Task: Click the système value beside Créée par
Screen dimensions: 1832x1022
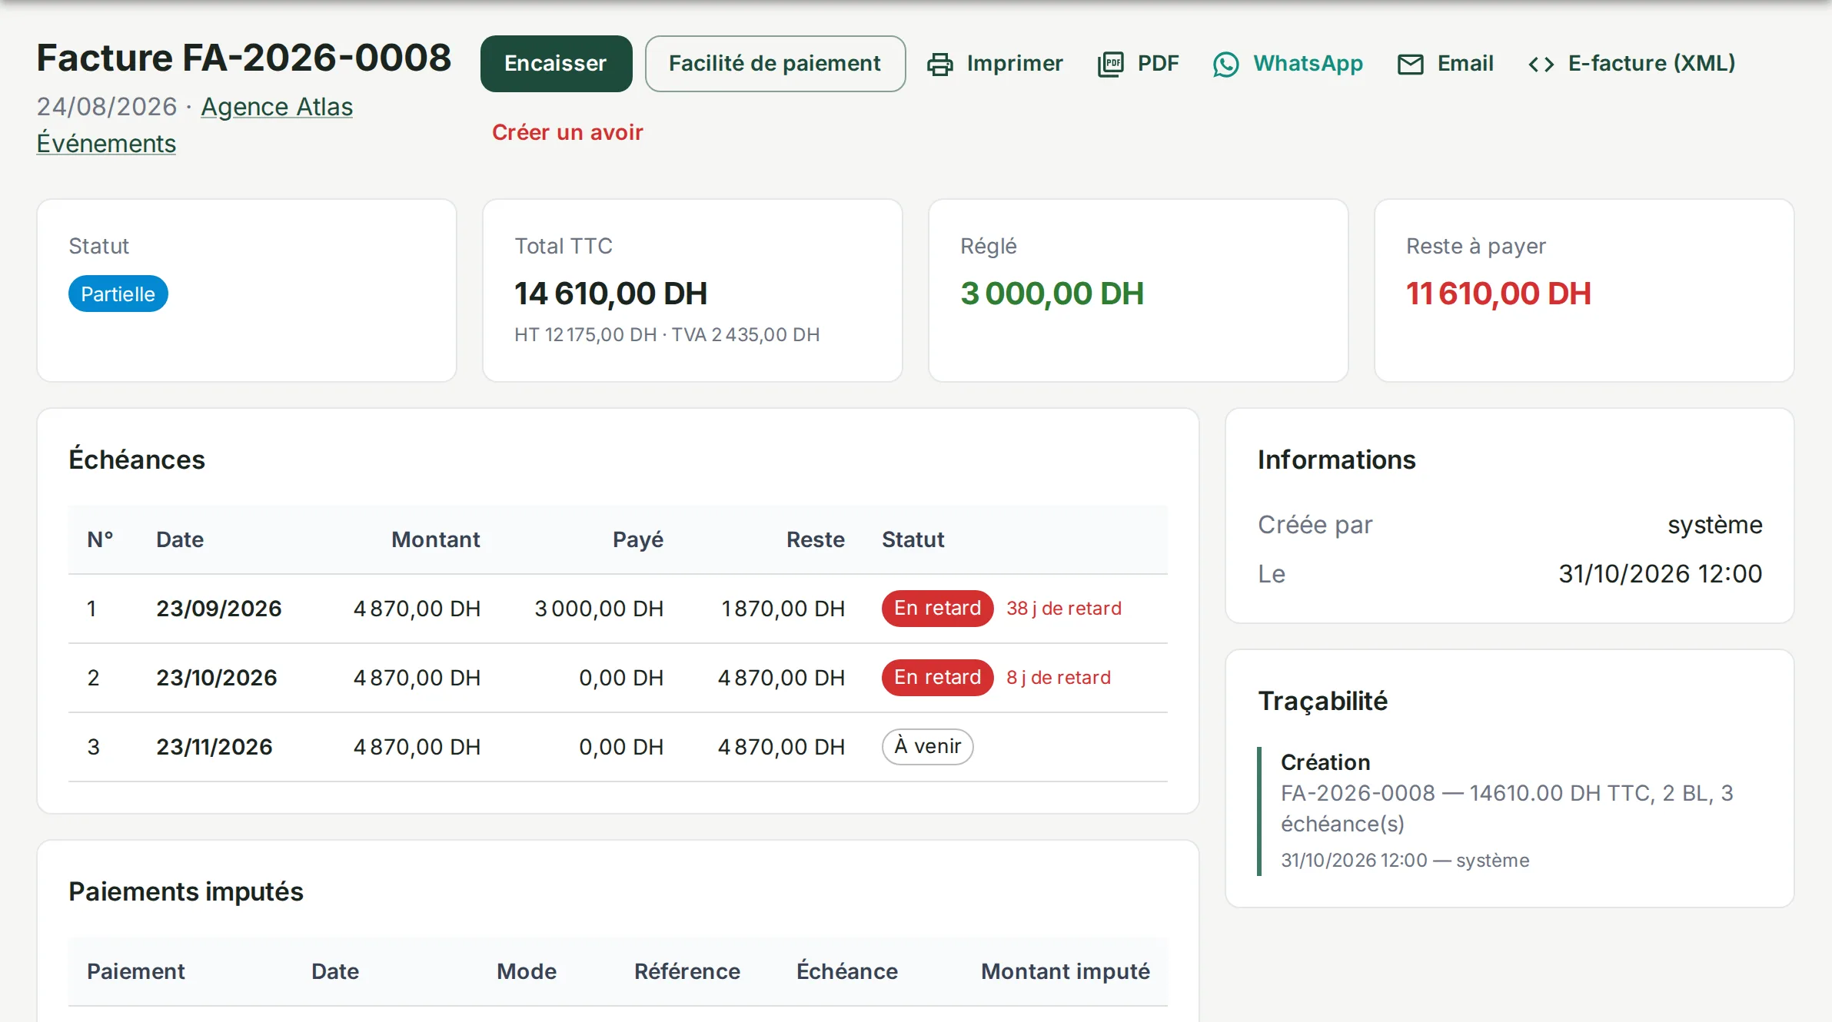Action: tap(1715, 525)
